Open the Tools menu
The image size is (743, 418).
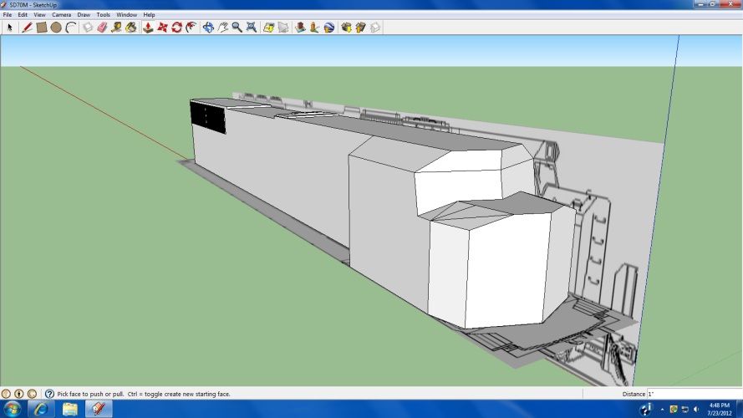(103, 15)
